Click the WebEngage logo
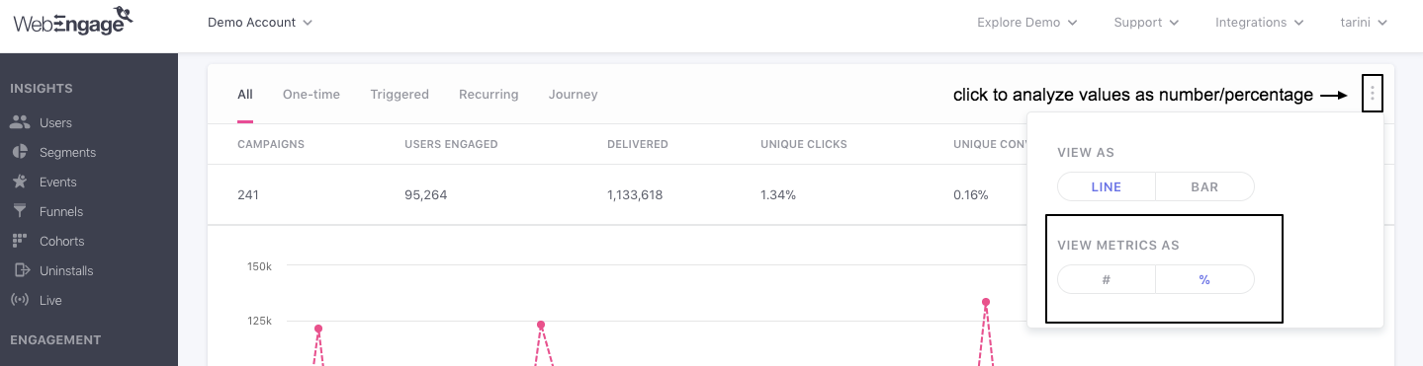The image size is (1423, 366). tap(72, 21)
